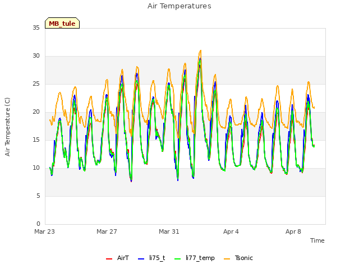Click the 5 y-axis tick label
The width and height of the screenshot is (359, 269).
38,196
